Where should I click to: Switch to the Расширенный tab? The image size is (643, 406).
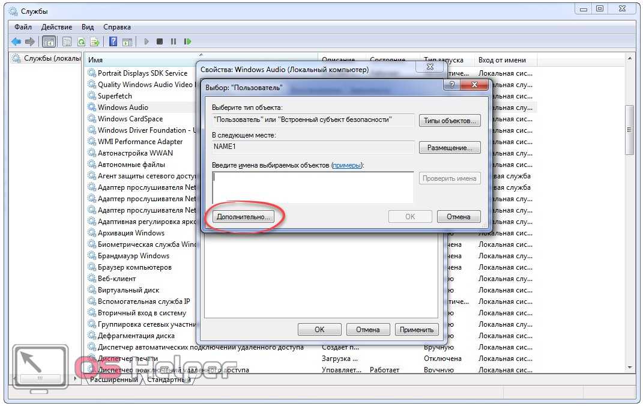tap(114, 380)
